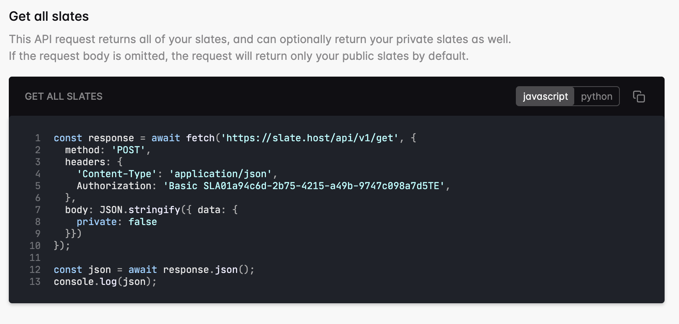The image size is (679, 324).
Task: Click the empty line 11 in the code
Action: (x=240, y=258)
